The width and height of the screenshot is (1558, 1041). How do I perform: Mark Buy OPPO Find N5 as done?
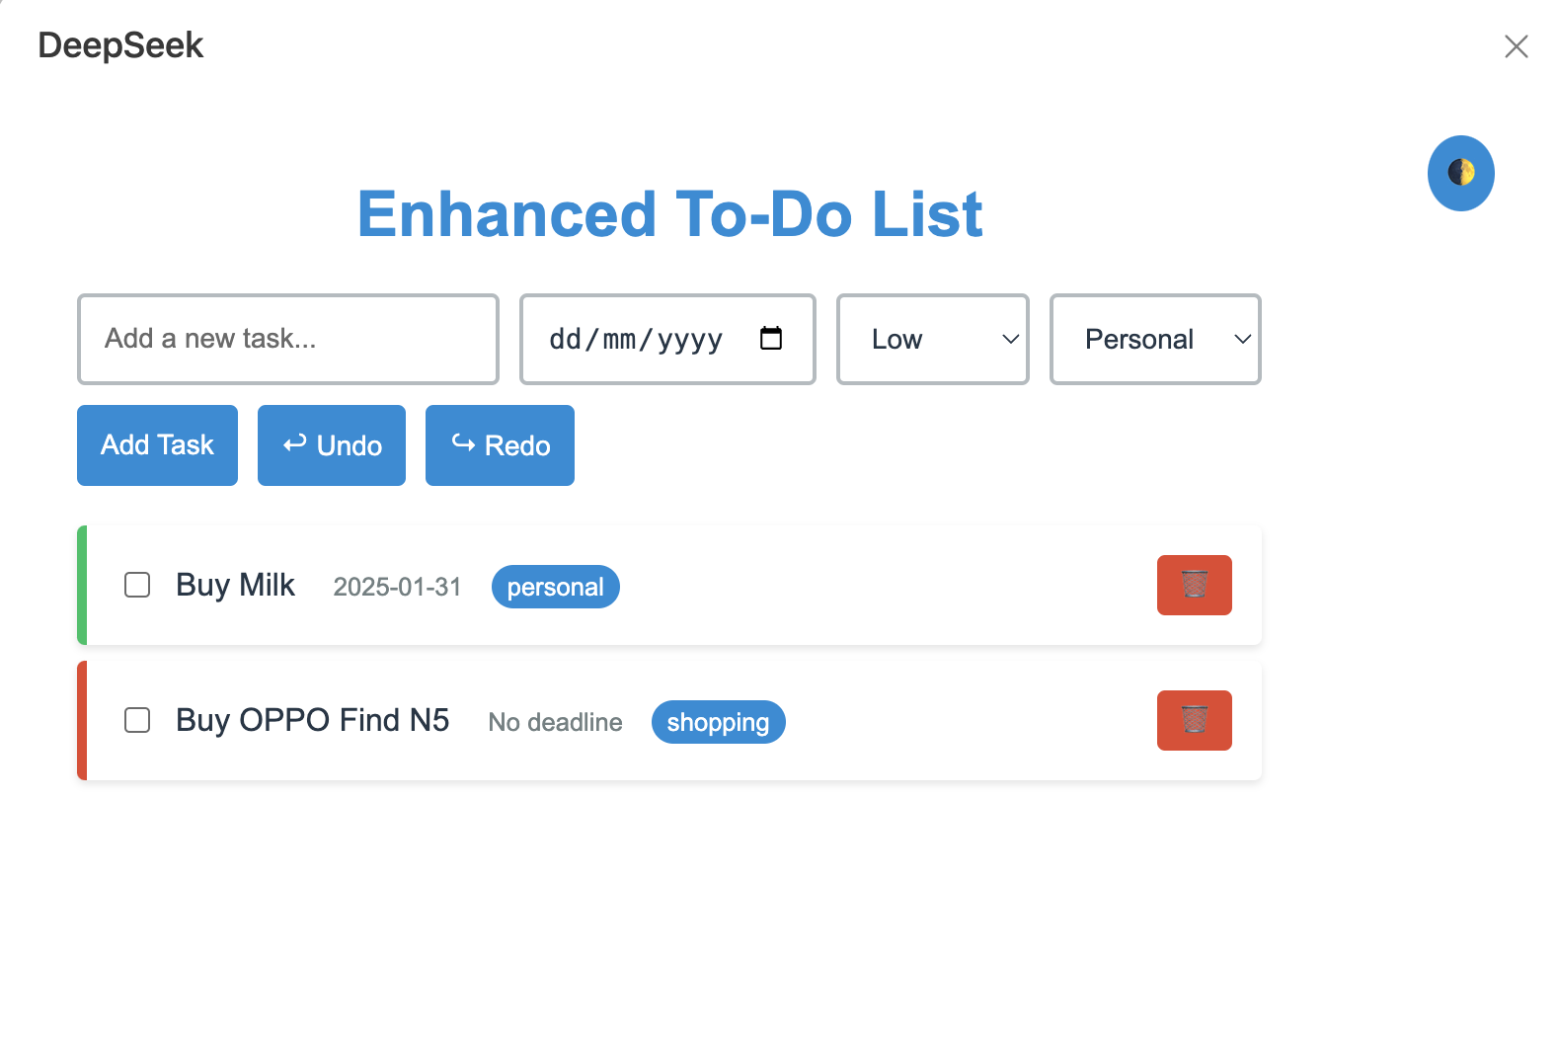137,720
